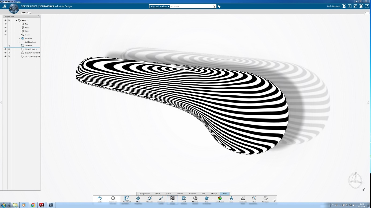Expand the Materials node
Image resolution: width=371 pixels, height=208 pixels.
[19, 38]
